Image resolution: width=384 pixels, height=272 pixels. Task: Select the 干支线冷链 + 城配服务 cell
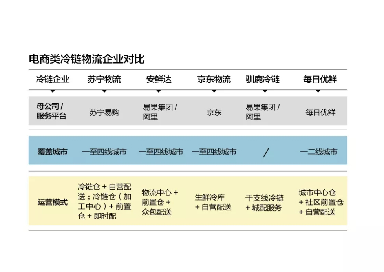pos(265,203)
